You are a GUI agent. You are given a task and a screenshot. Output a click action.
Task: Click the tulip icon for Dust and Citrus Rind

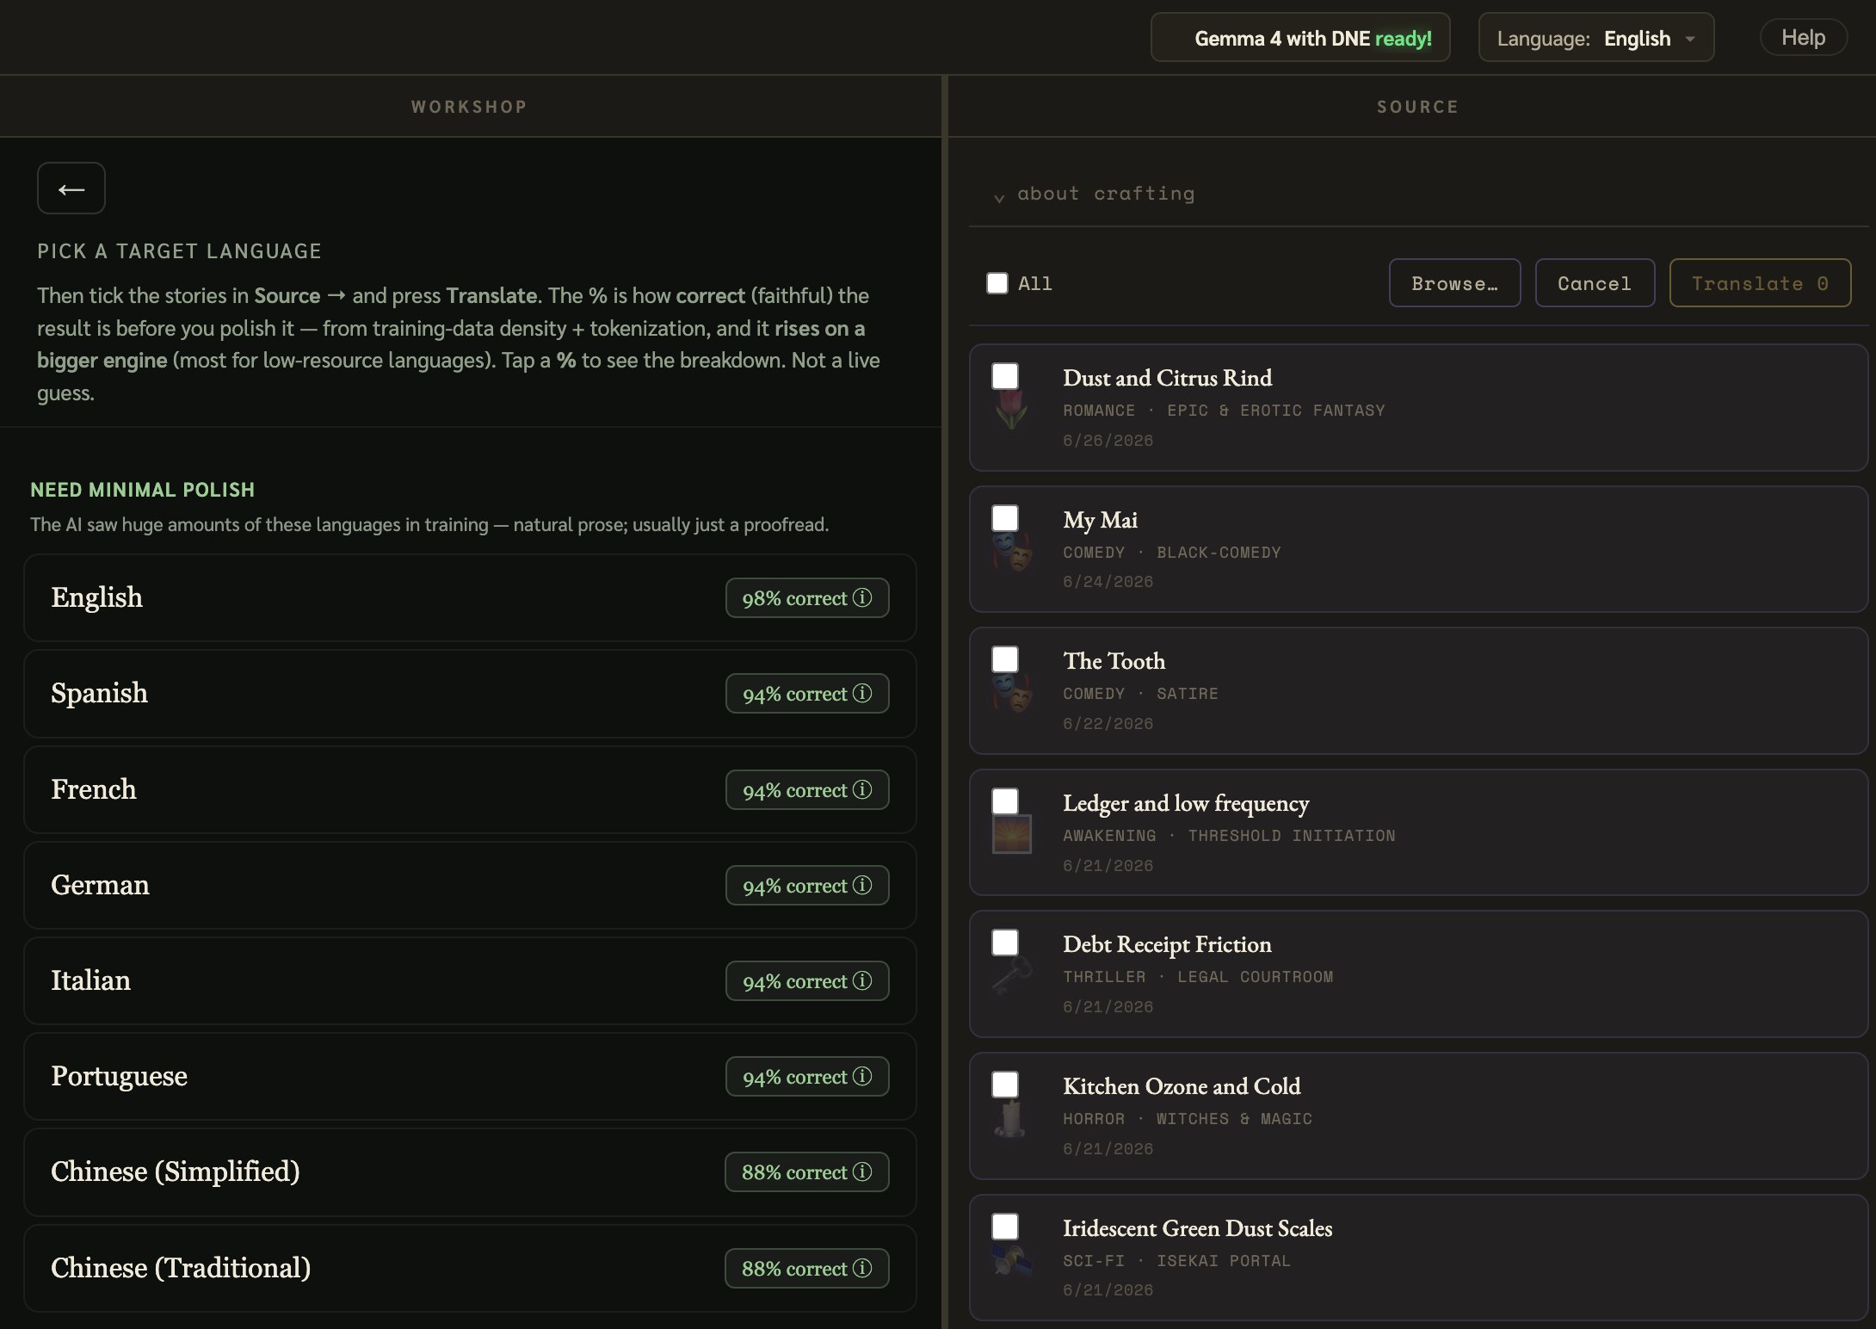click(1011, 410)
